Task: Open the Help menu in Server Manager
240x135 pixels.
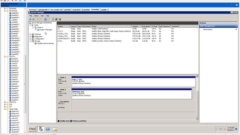Action: pos(48,16)
